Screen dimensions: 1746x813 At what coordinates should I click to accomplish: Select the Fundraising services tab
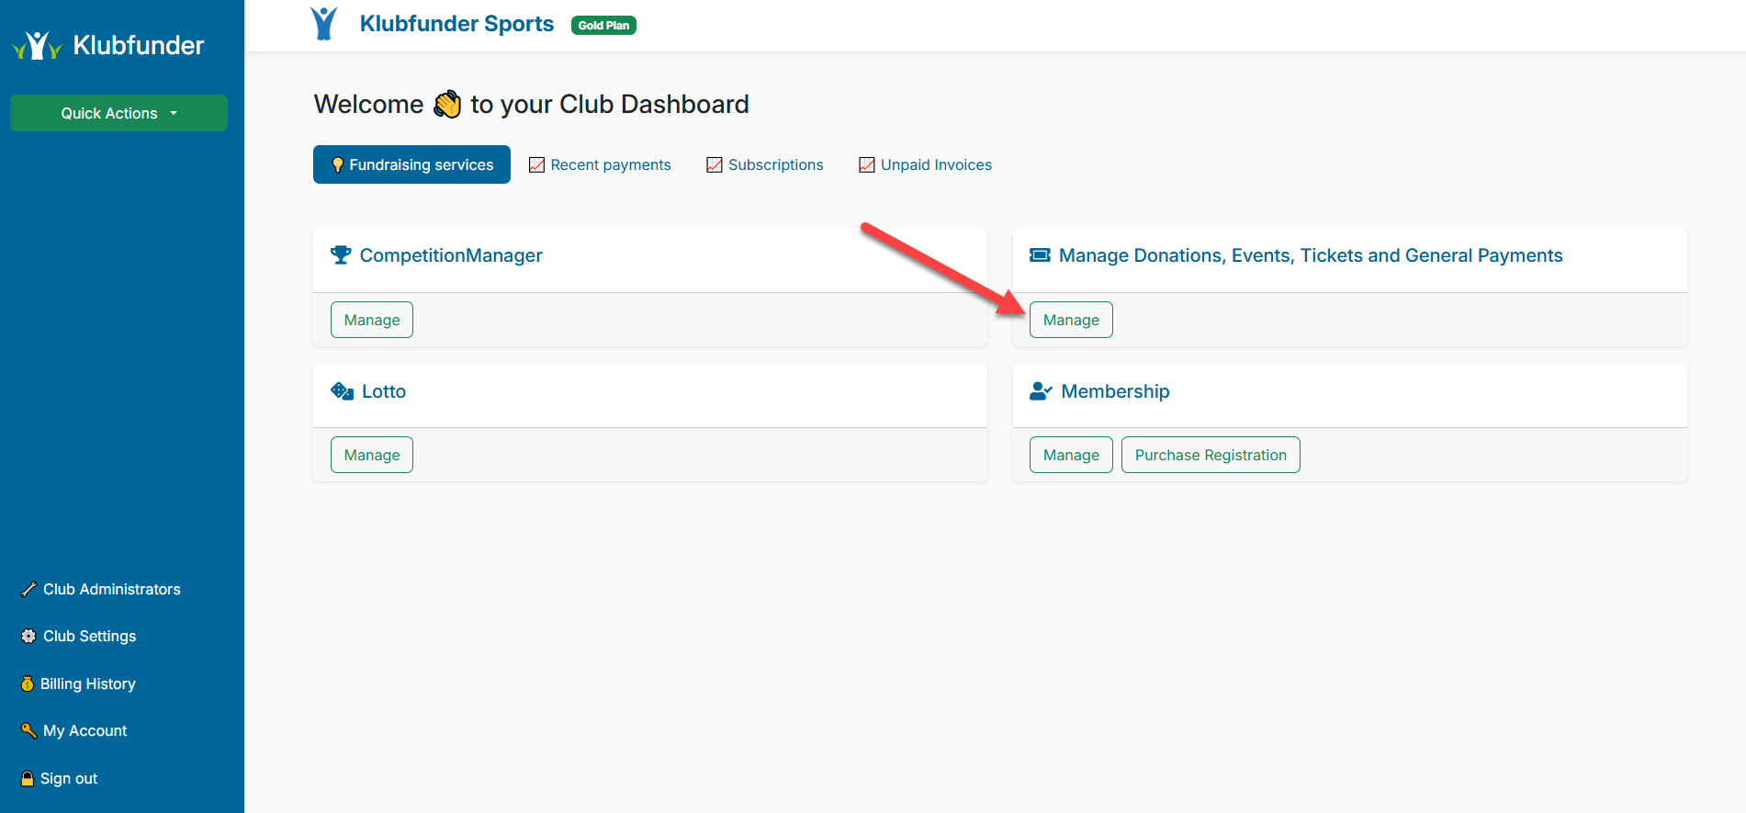point(411,164)
